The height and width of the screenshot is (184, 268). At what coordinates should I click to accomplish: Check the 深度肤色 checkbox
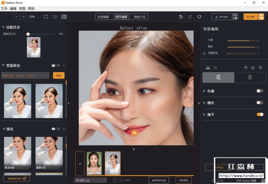click(204, 54)
